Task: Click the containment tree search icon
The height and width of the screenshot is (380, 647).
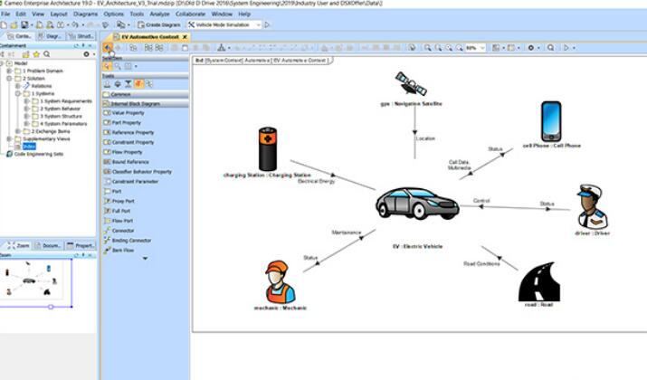Action: click(x=48, y=55)
